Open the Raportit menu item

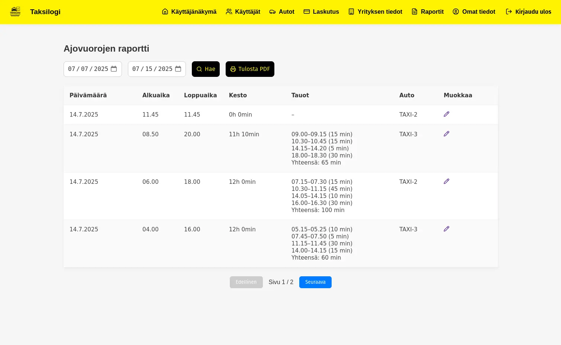point(428,12)
